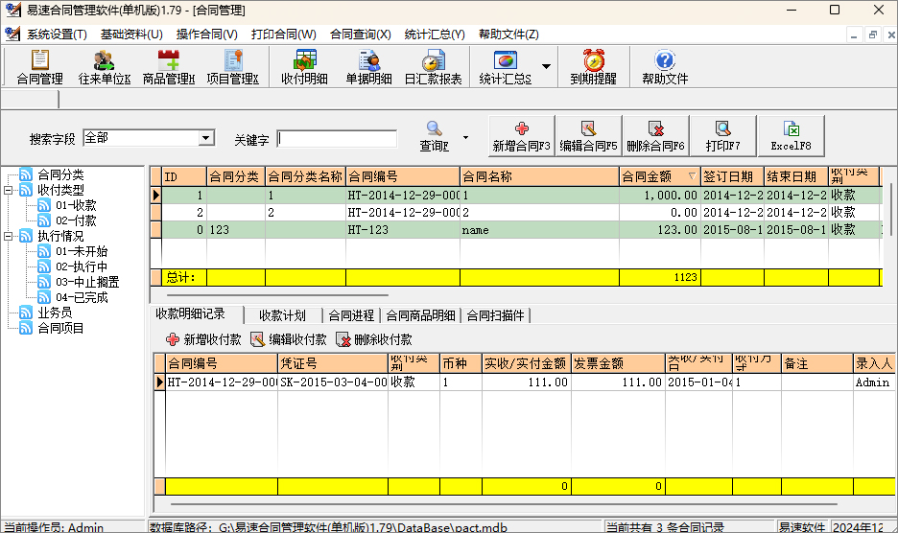898x533 pixels.
Task: Select 03-中止搁置 tree node
Action: [87, 282]
